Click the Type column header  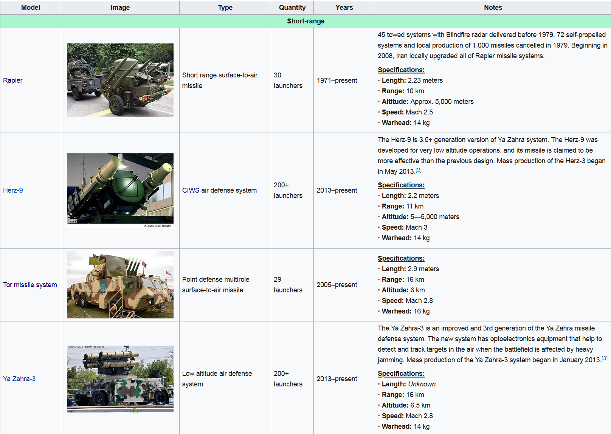coord(225,8)
